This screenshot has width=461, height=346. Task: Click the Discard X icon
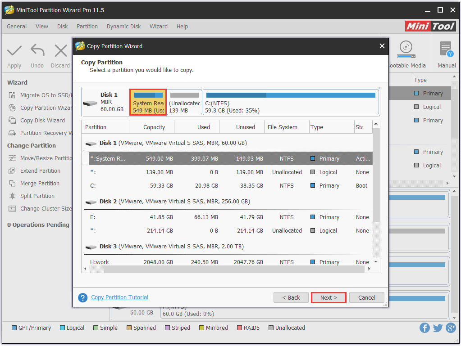click(60, 50)
